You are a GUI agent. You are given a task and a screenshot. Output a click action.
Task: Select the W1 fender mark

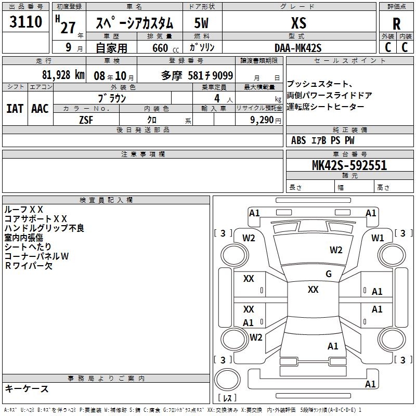coord(378,238)
